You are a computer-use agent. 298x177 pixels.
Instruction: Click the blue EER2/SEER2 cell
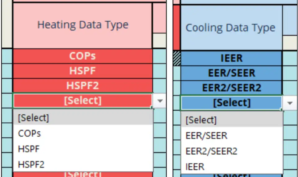pyautogui.click(x=231, y=88)
